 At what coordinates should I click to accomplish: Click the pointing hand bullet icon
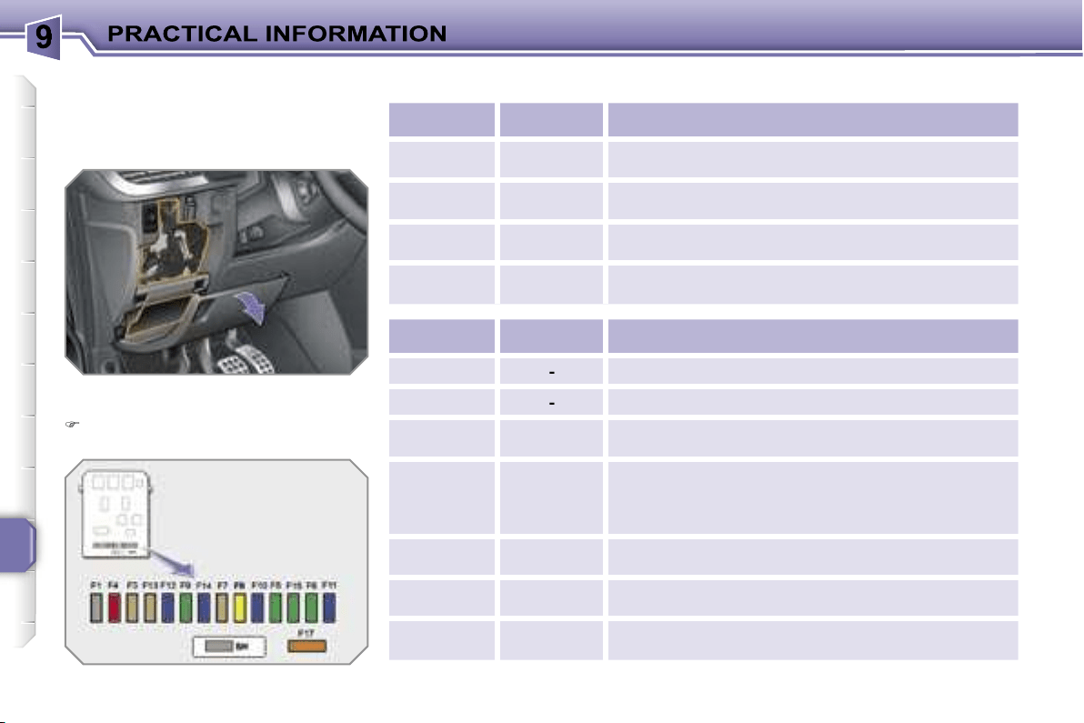[72, 424]
